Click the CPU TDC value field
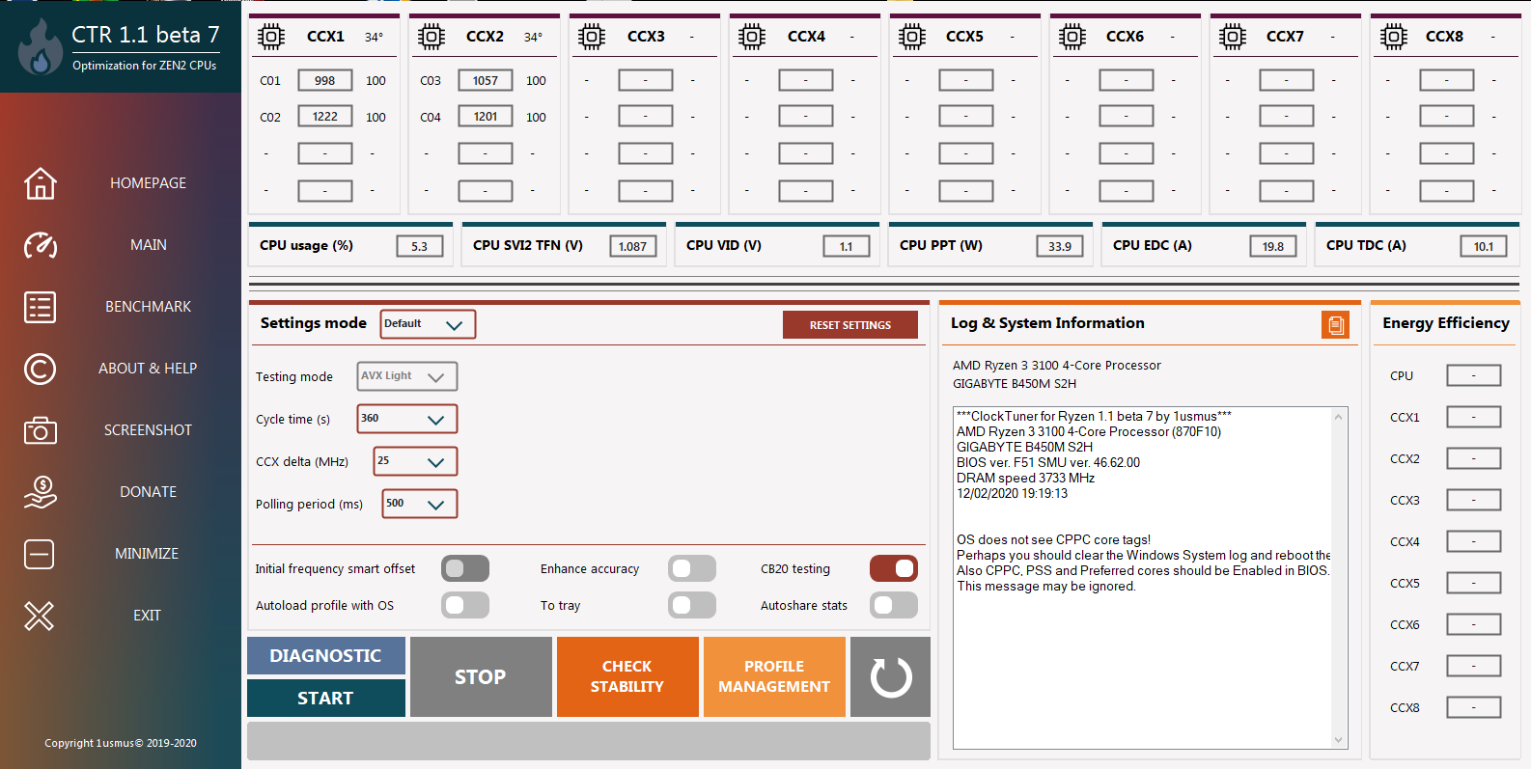Image resolution: width=1531 pixels, height=769 pixels. click(x=1484, y=246)
